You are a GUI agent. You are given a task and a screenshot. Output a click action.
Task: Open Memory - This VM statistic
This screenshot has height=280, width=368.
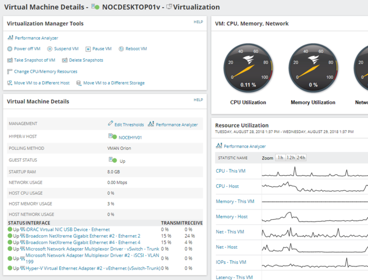pyautogui.click(x=235, y=202)
